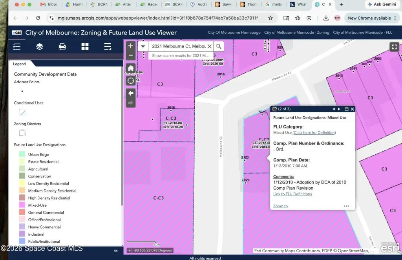Screen dimensions: 402x260
Task: Zoom out with the minus button
Action: [131, 55]
